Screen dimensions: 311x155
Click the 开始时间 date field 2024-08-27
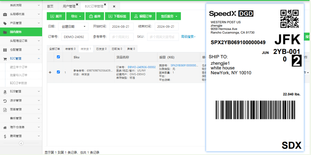(x=121, y=27)
